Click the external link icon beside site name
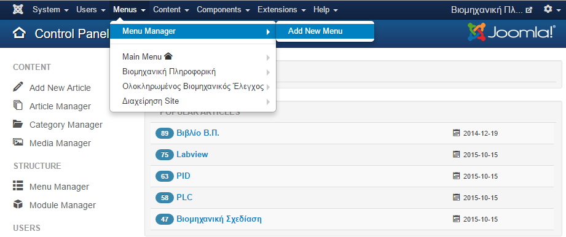The image size is (566, 237). 529,10
